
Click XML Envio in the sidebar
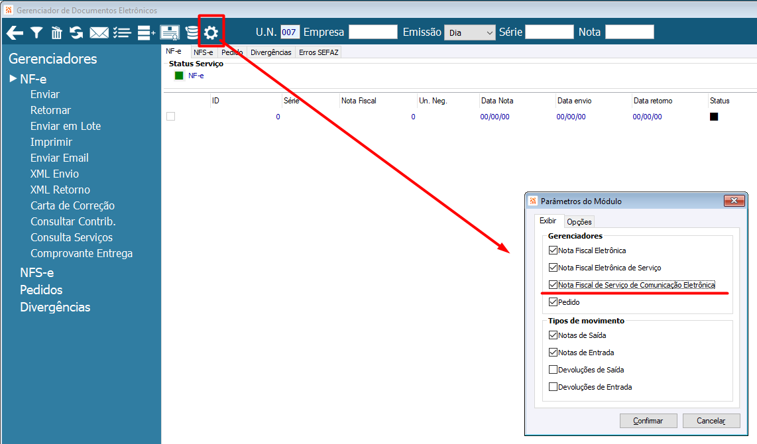click(54, 174)
